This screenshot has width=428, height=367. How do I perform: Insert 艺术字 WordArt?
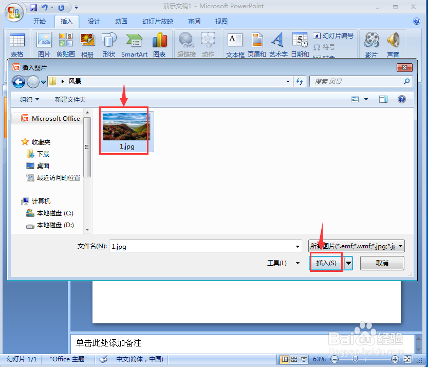point(278,45)
